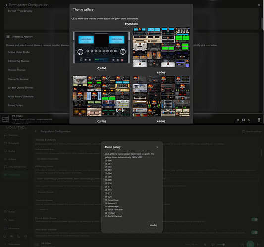Choose GS-Holiday from theme gallery list
The width and height of the screenshot is (264, 247).
pos(110,213)
